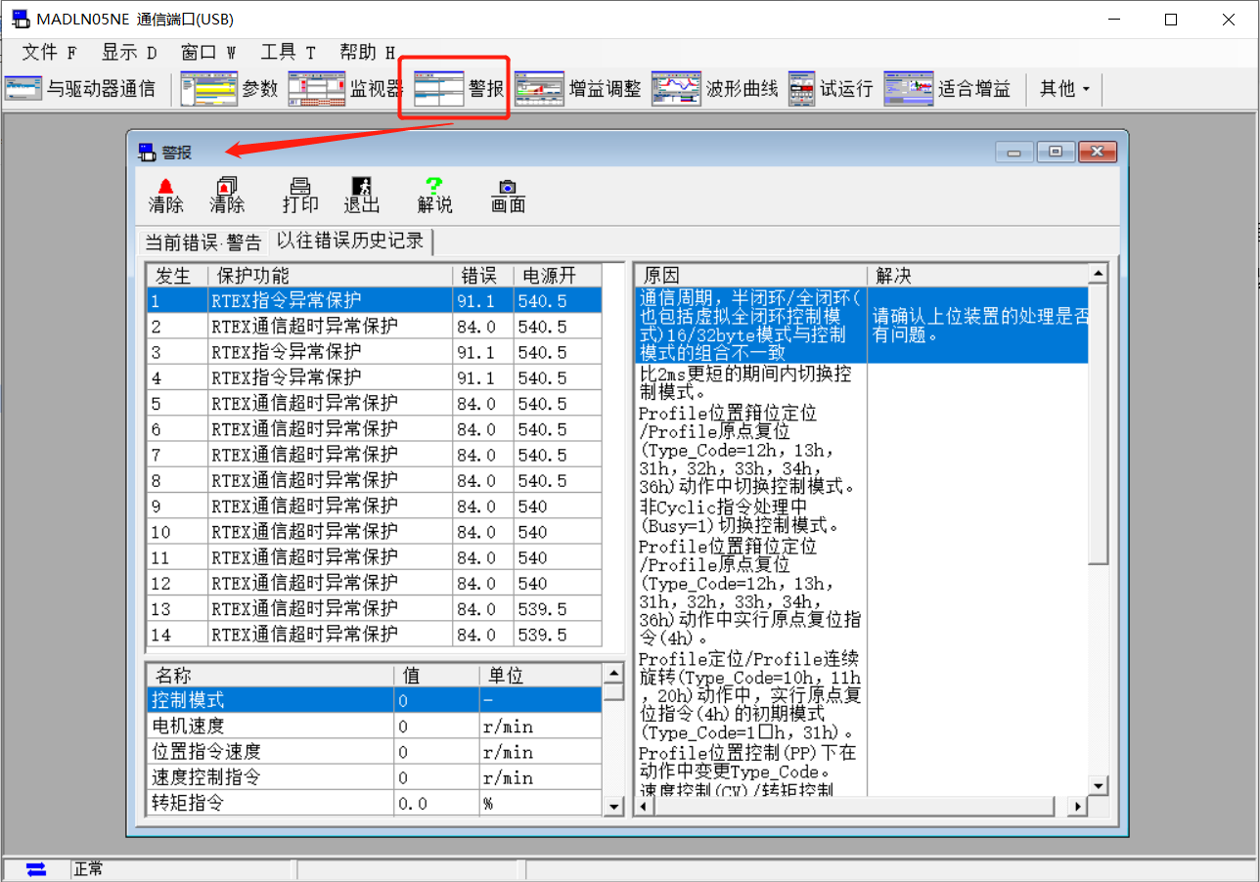Select the 控制模式 row

pos(374,700)
